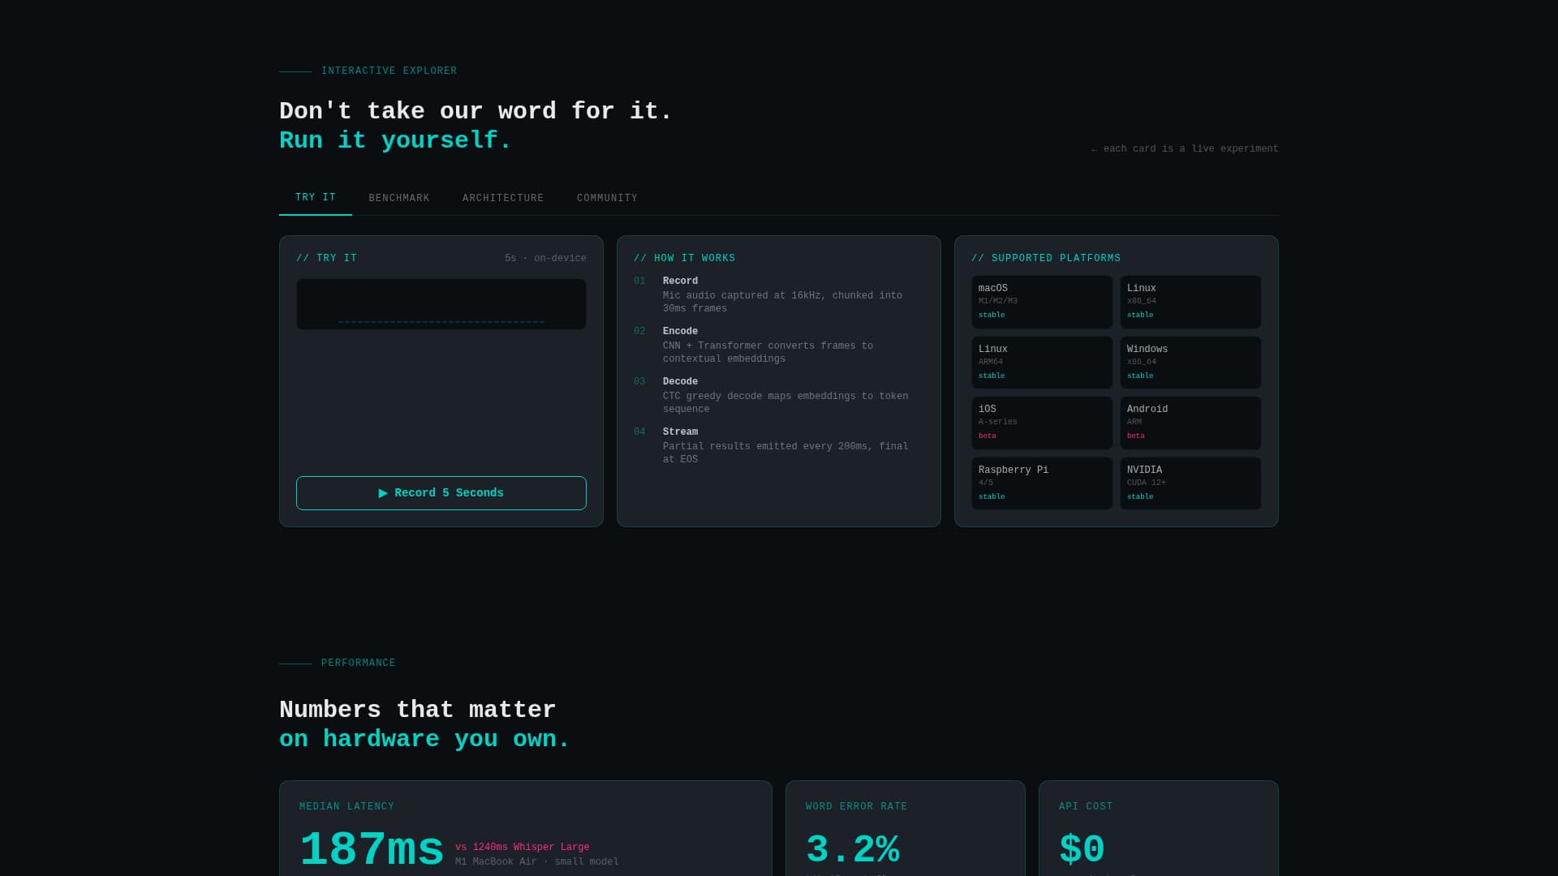
Task: Click the 'MEDIAN LATENCY' card label
Action: (347, 807)
